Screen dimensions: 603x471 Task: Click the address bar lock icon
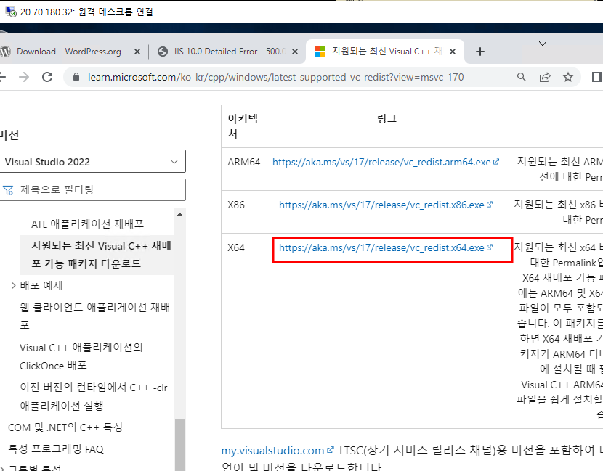[76, 77]
